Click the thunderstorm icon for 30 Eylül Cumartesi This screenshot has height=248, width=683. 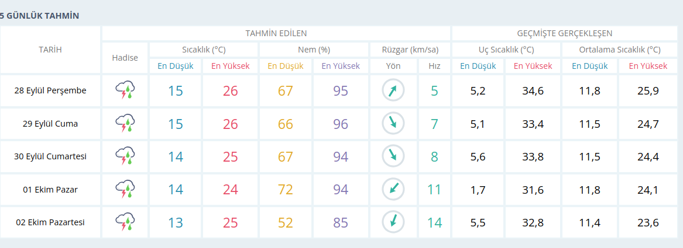(125, 156)
